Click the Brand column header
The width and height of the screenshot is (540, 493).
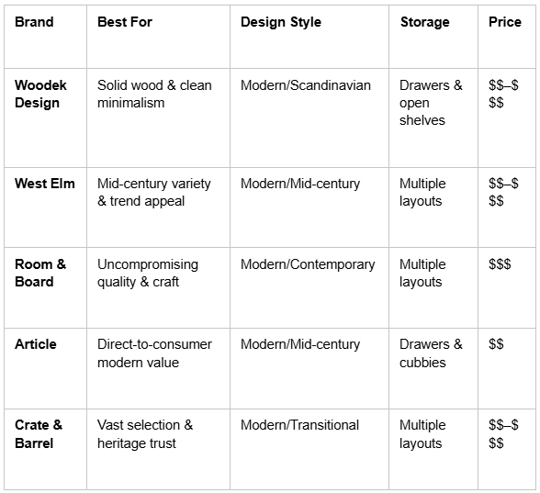coord(46,37)
